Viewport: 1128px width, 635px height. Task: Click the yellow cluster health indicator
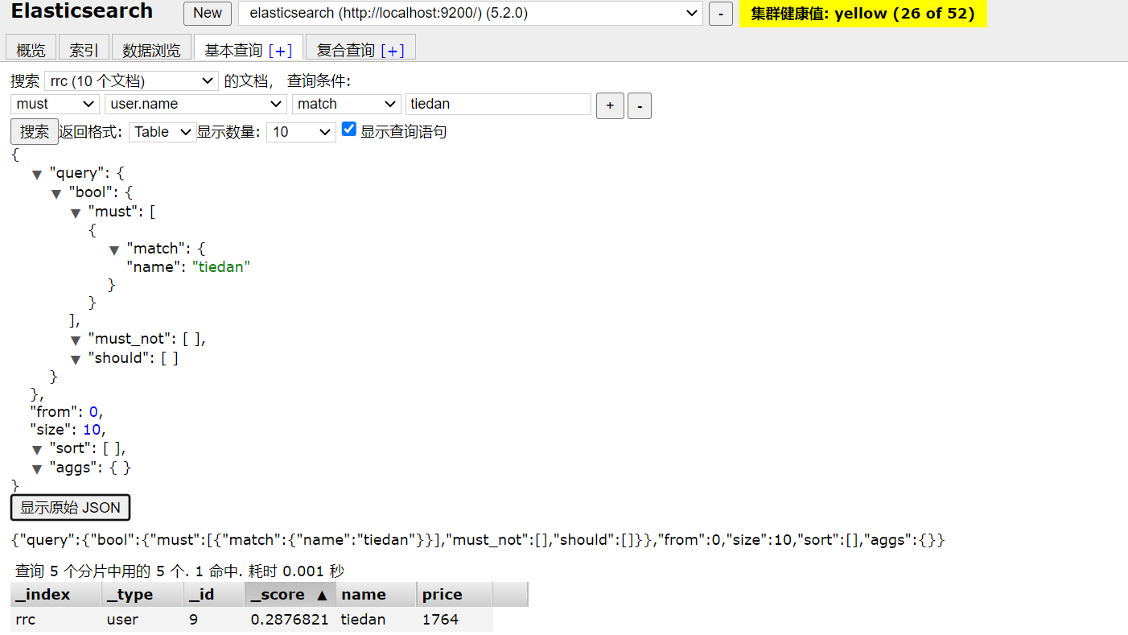click(x=863, y=14)
